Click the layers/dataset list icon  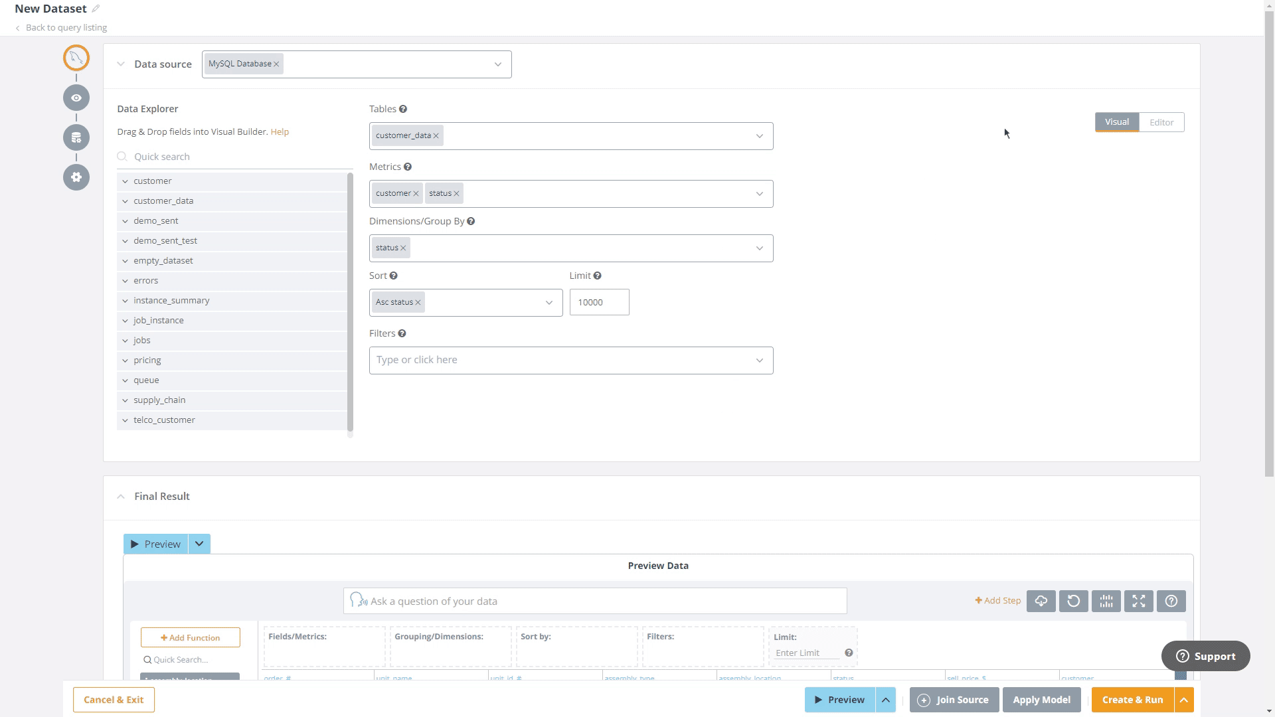pos(76,137)
